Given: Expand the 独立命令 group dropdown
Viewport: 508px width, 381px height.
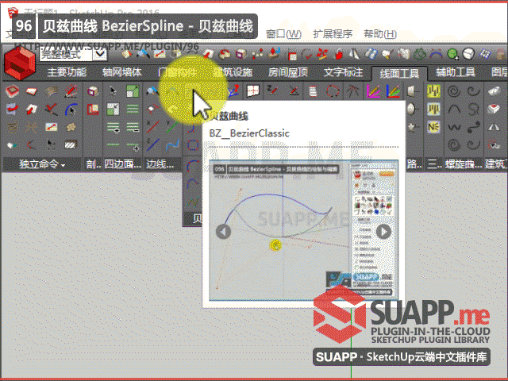Looking at the screenshot, I should [x=42, y=164].
